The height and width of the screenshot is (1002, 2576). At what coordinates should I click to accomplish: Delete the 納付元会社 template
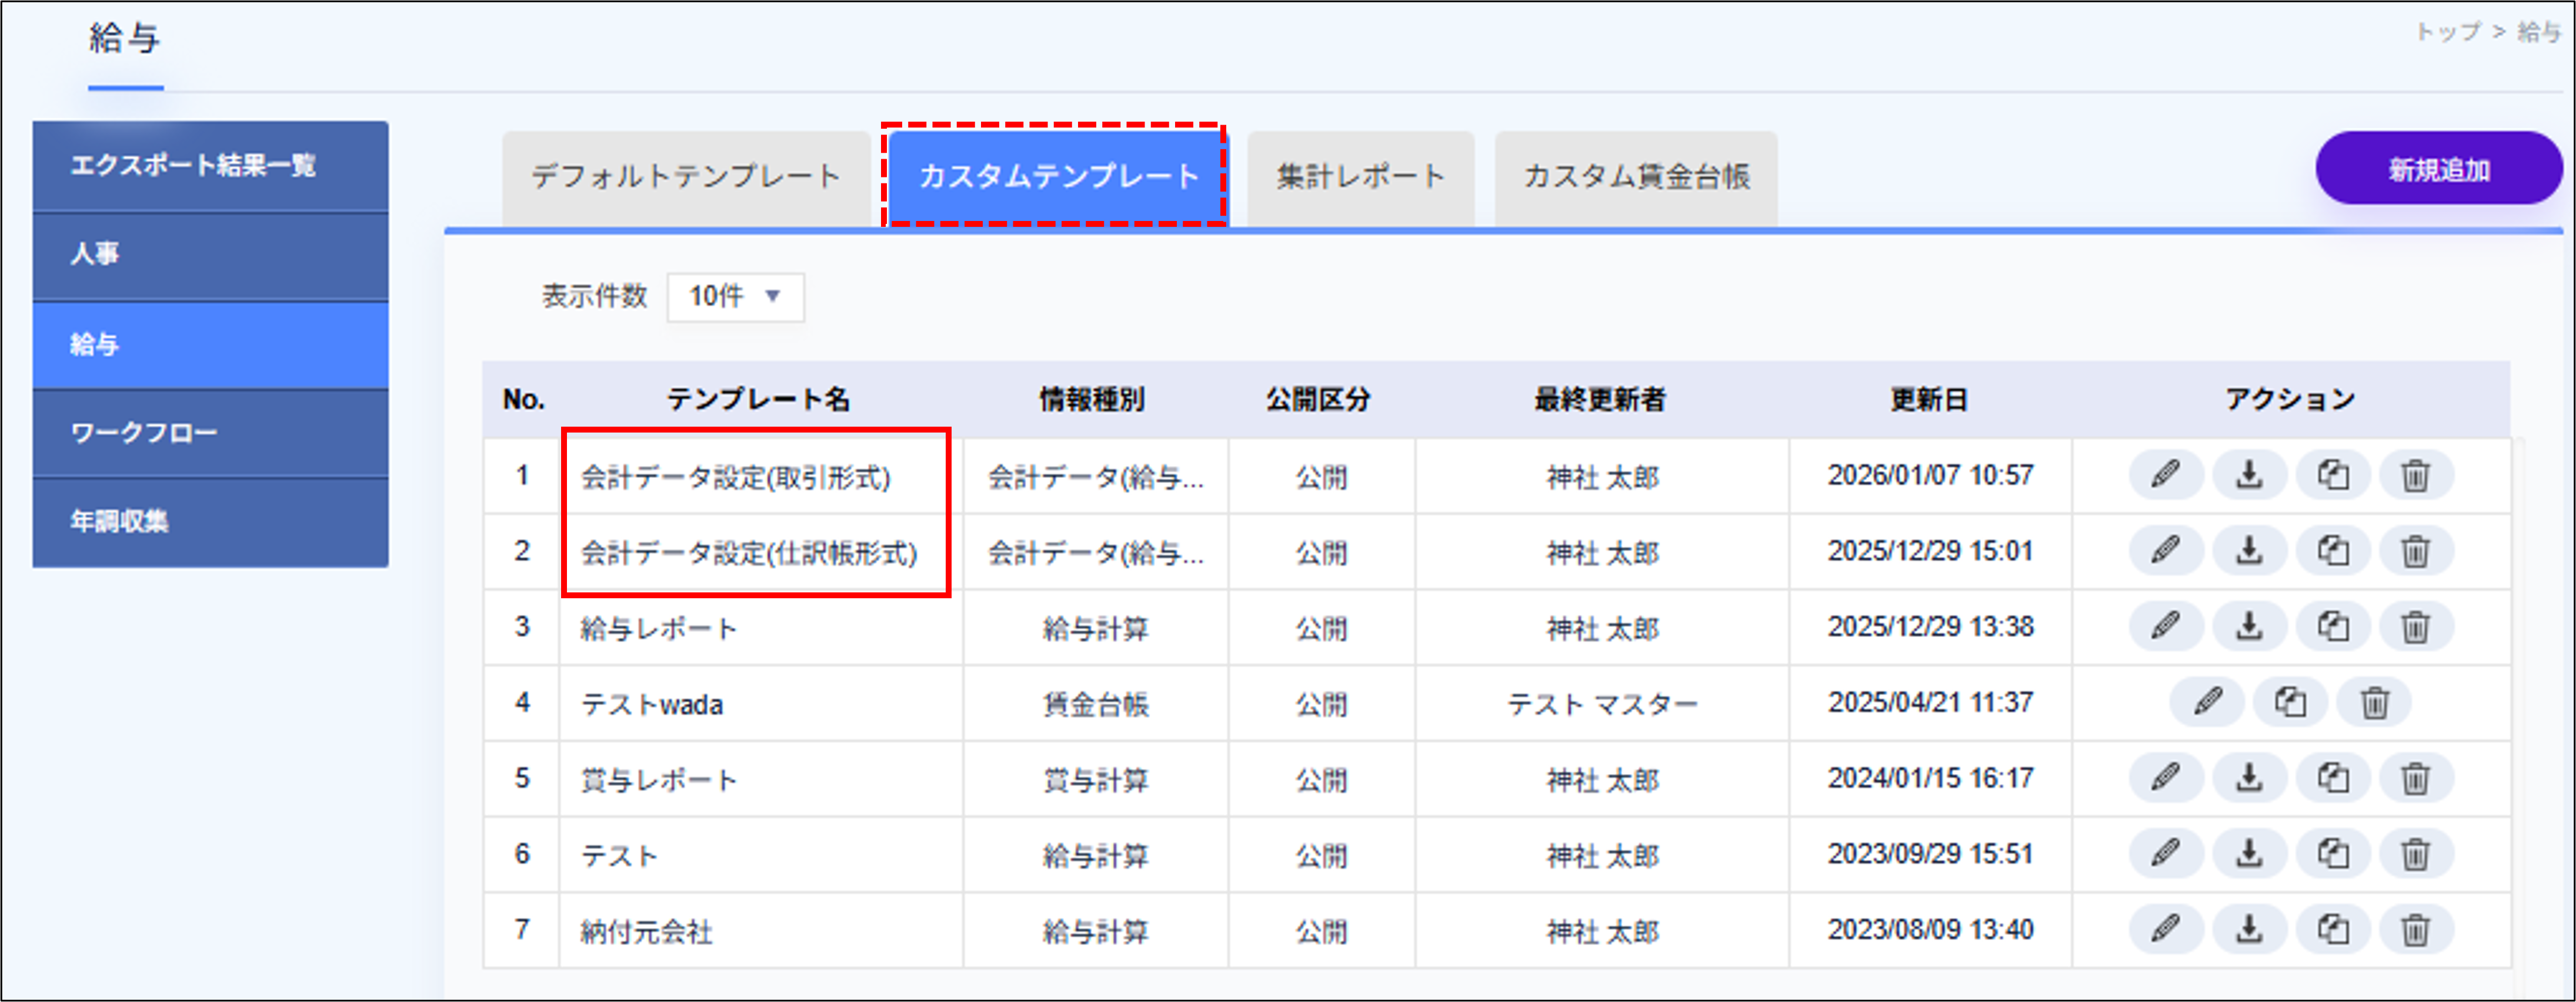pyautogui.click(x=2417, y=930)
